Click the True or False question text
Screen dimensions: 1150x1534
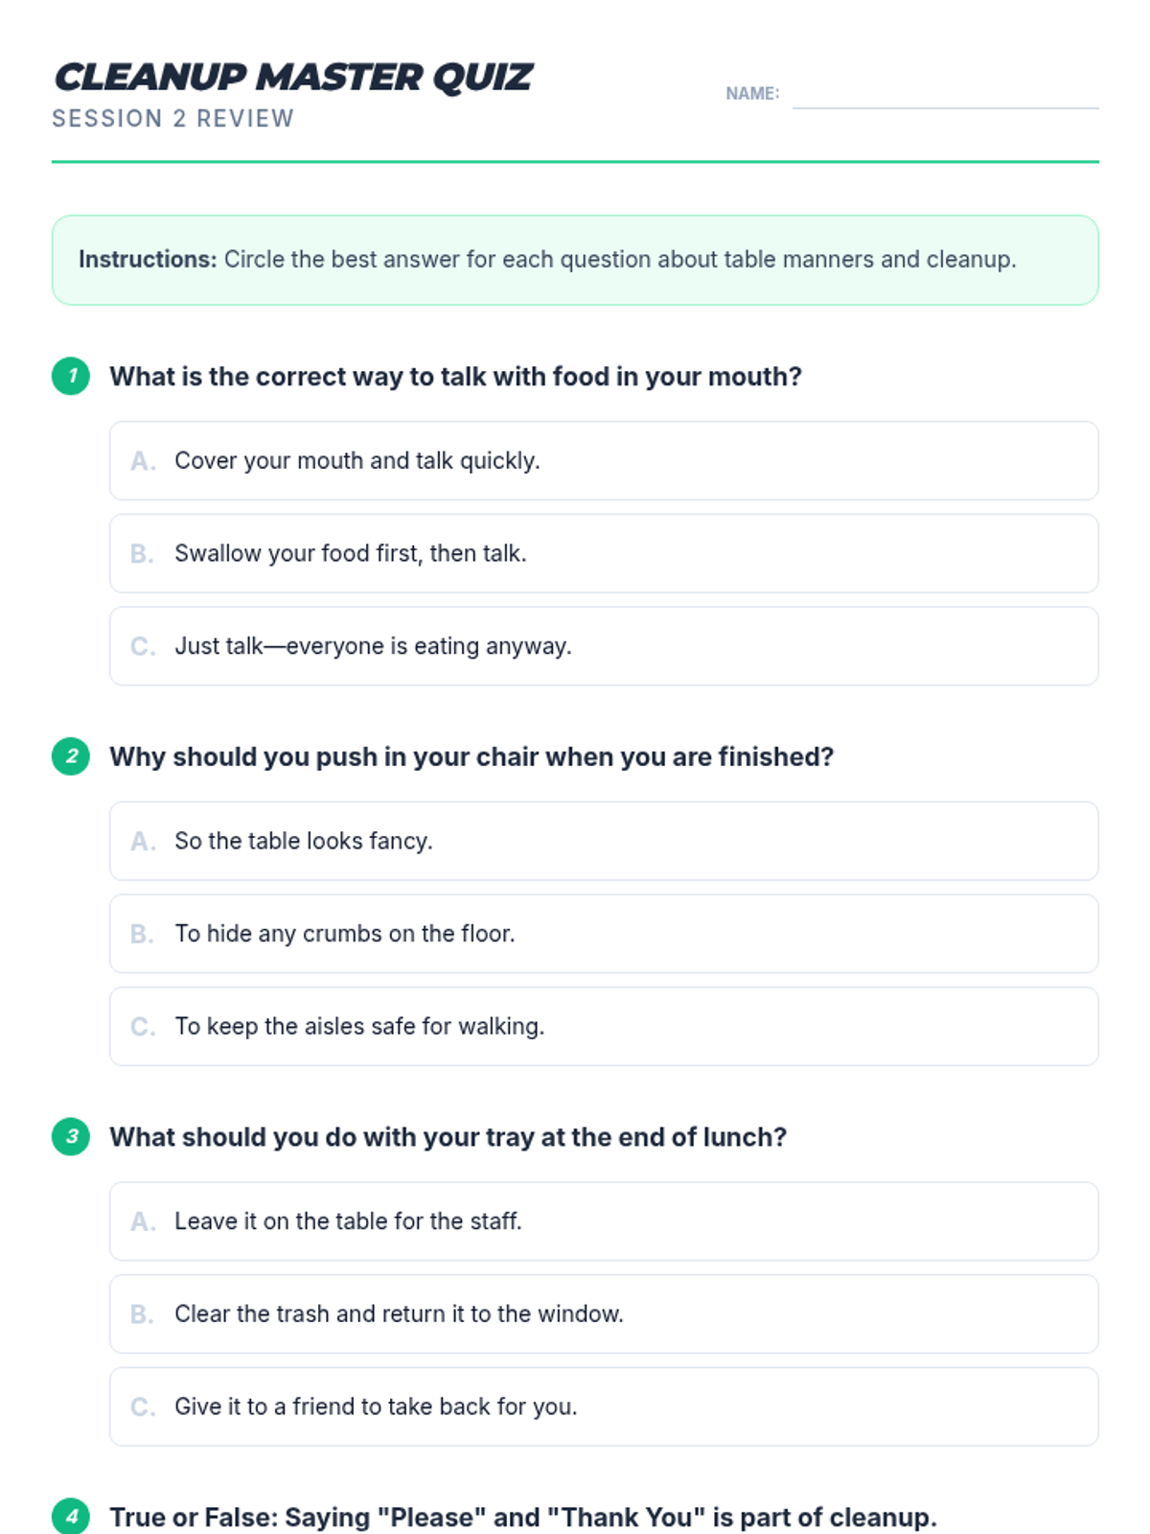[523, 1518]
